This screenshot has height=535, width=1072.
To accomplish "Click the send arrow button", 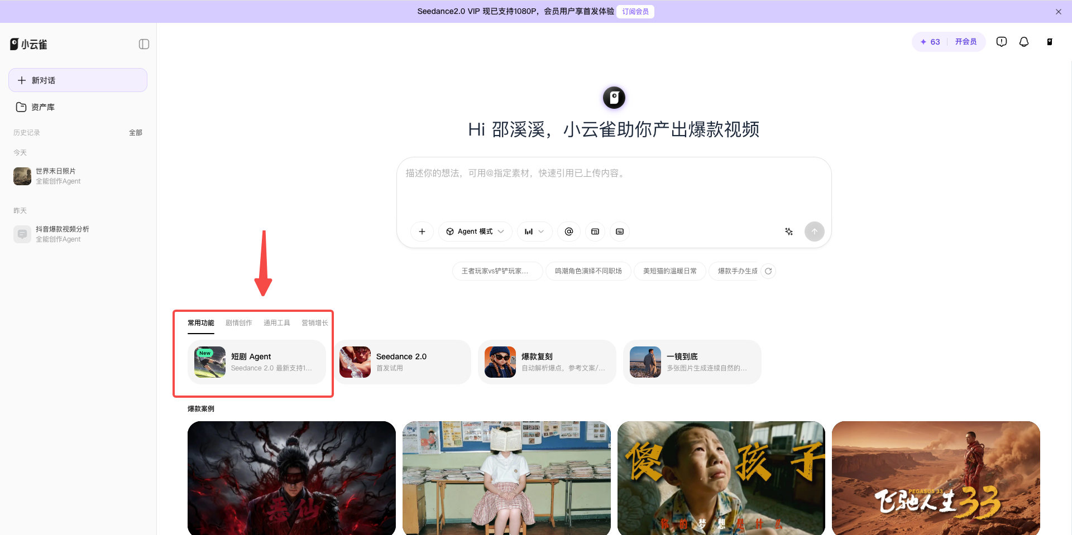I will [815, 232].
